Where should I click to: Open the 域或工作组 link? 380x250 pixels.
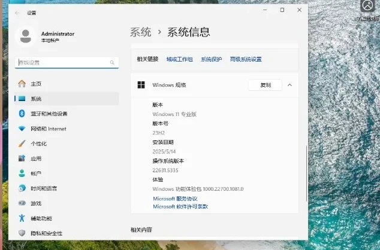click(x=180, y=59)
